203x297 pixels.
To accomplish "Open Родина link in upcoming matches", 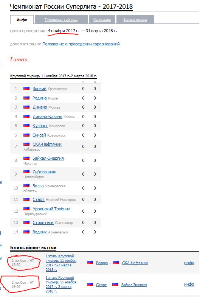I will [x=102, y=263].
